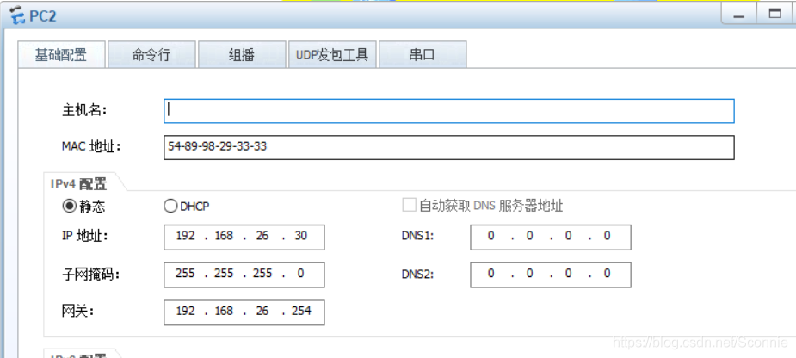Screen dimensions: 796x358
Task: Click the IP 地址 field 192.168.26.30
Action: click(x=244, y=238)
